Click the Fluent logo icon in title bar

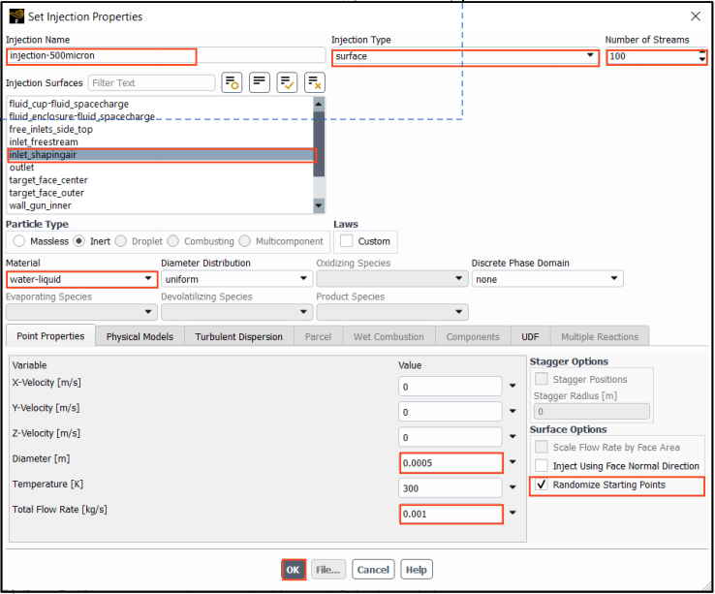(x=16, y=16)
